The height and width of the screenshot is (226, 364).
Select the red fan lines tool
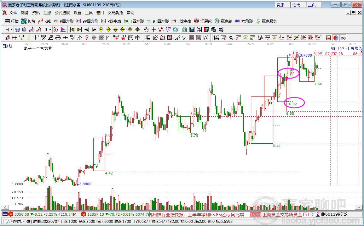click(155, 37)
